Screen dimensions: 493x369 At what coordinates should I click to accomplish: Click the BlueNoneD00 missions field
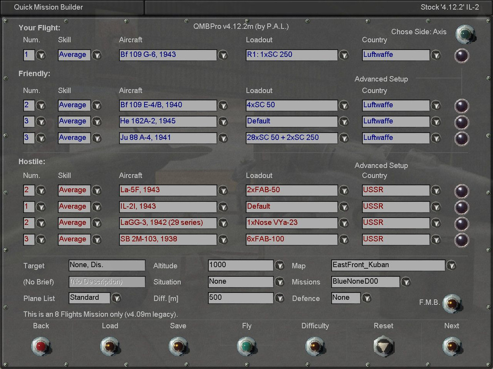pyautogui.click(x=365, y=282)
